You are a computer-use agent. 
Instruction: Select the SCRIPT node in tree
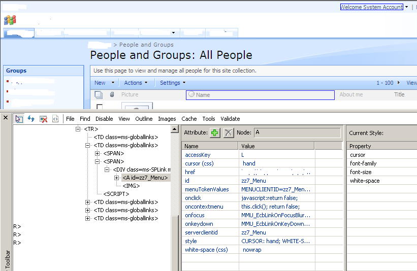click(116, 194)
